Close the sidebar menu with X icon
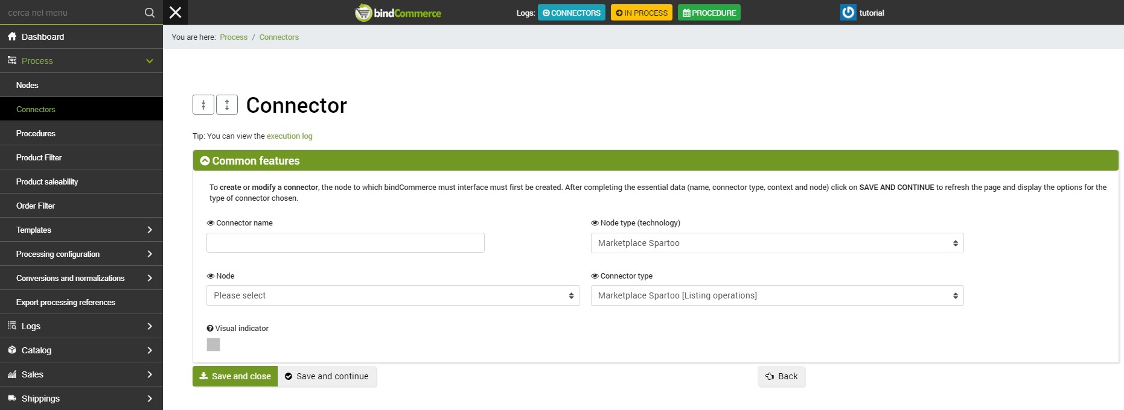1124x410 pixels. (176, 13)
